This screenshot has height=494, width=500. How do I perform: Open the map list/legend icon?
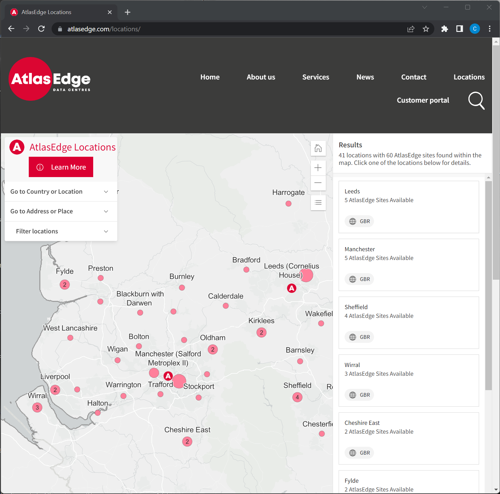(318, 203)
